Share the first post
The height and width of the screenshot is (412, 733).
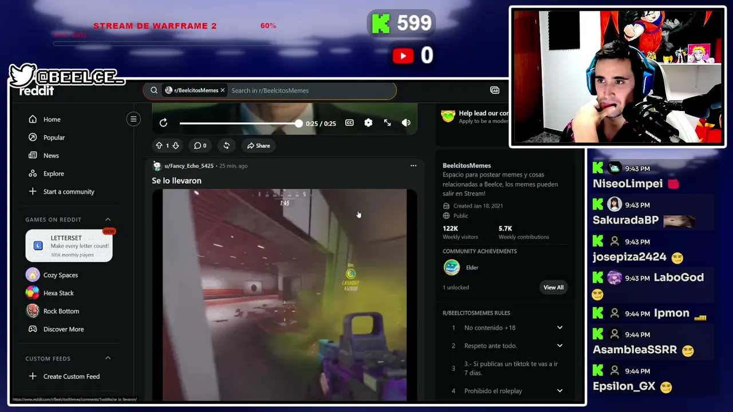259,146
